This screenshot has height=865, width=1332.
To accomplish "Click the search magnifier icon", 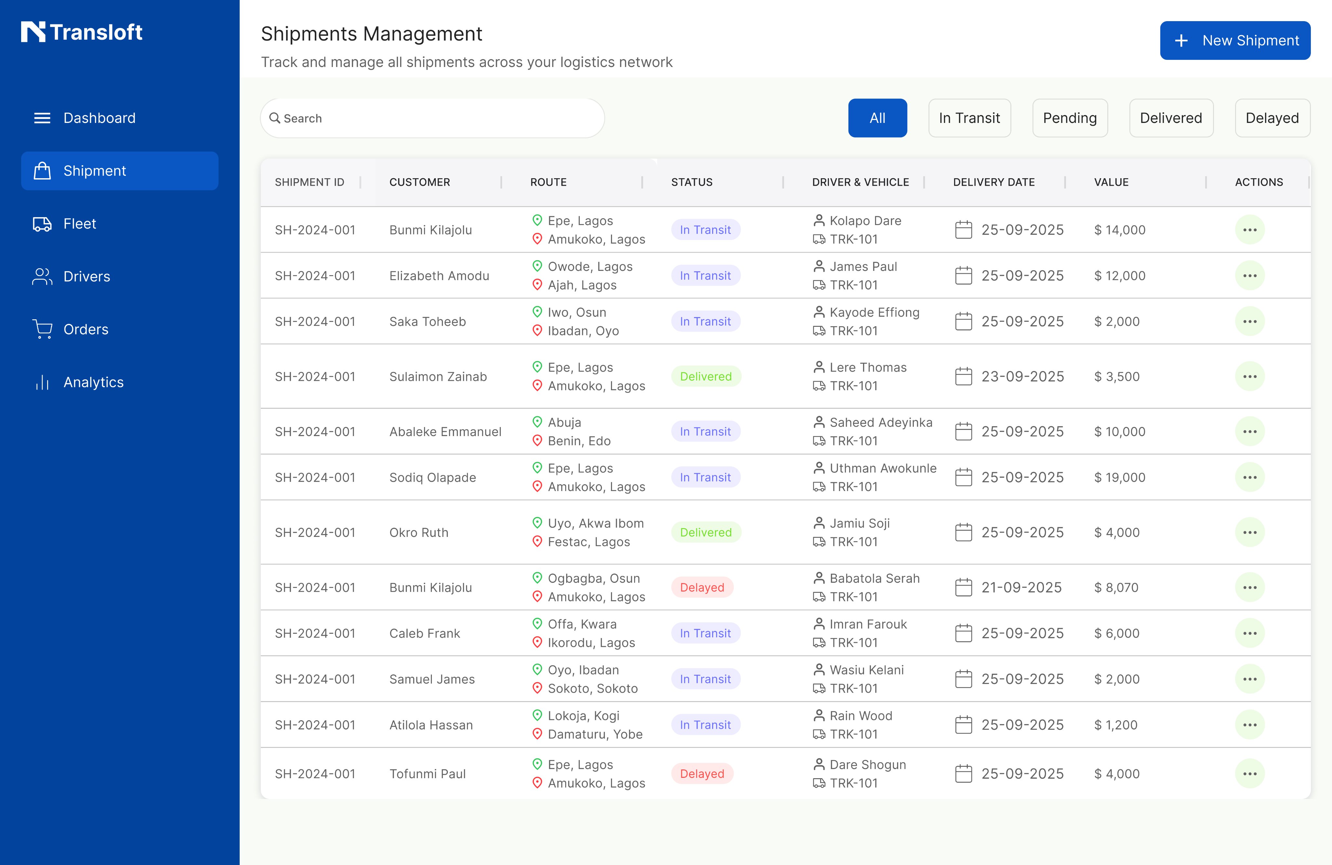I will point(275,118).
